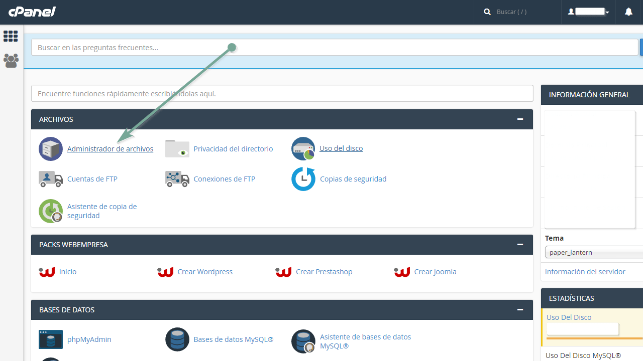Collapse the BASES DE DATOS section
Image resolution: width=643 pixels, height=361 pixels.
(x=520, y=310)
